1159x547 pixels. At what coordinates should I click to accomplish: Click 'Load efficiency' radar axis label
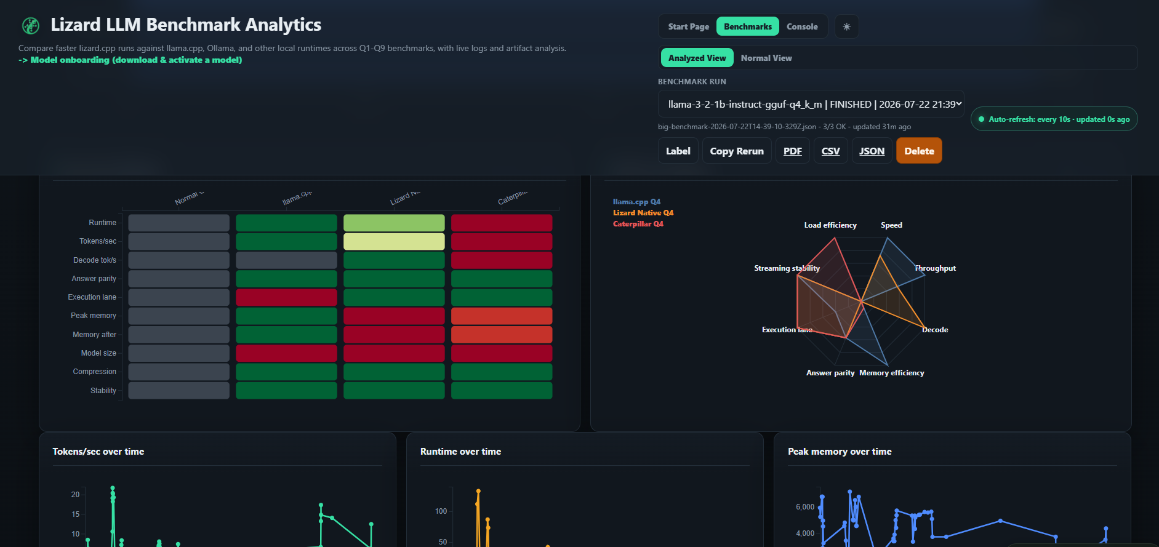tap(830, 225)
